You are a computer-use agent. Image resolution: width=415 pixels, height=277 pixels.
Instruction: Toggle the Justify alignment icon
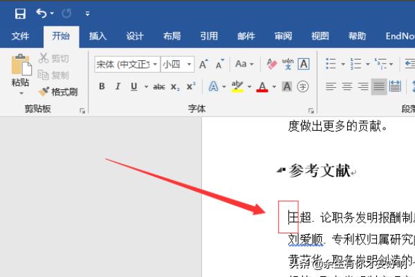point(379,87)
